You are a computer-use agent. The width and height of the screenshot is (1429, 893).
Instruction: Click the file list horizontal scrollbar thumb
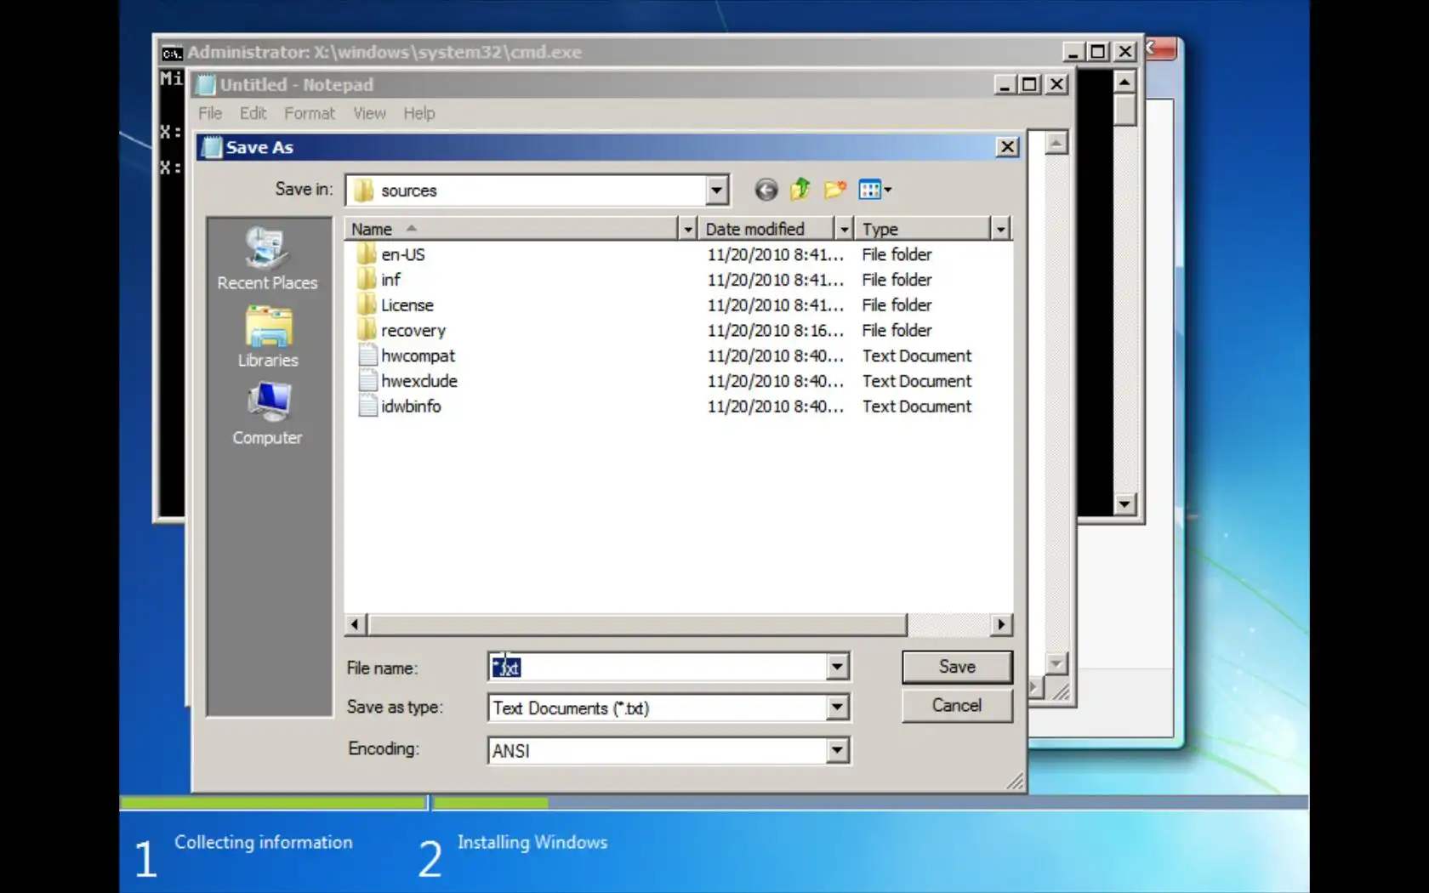pos(637,625)
